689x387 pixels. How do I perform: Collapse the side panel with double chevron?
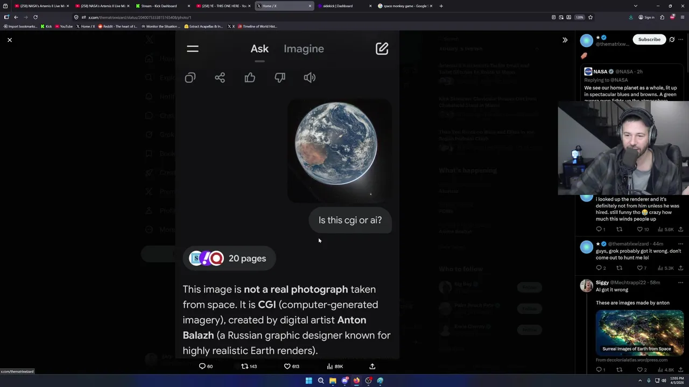[565, 40]
